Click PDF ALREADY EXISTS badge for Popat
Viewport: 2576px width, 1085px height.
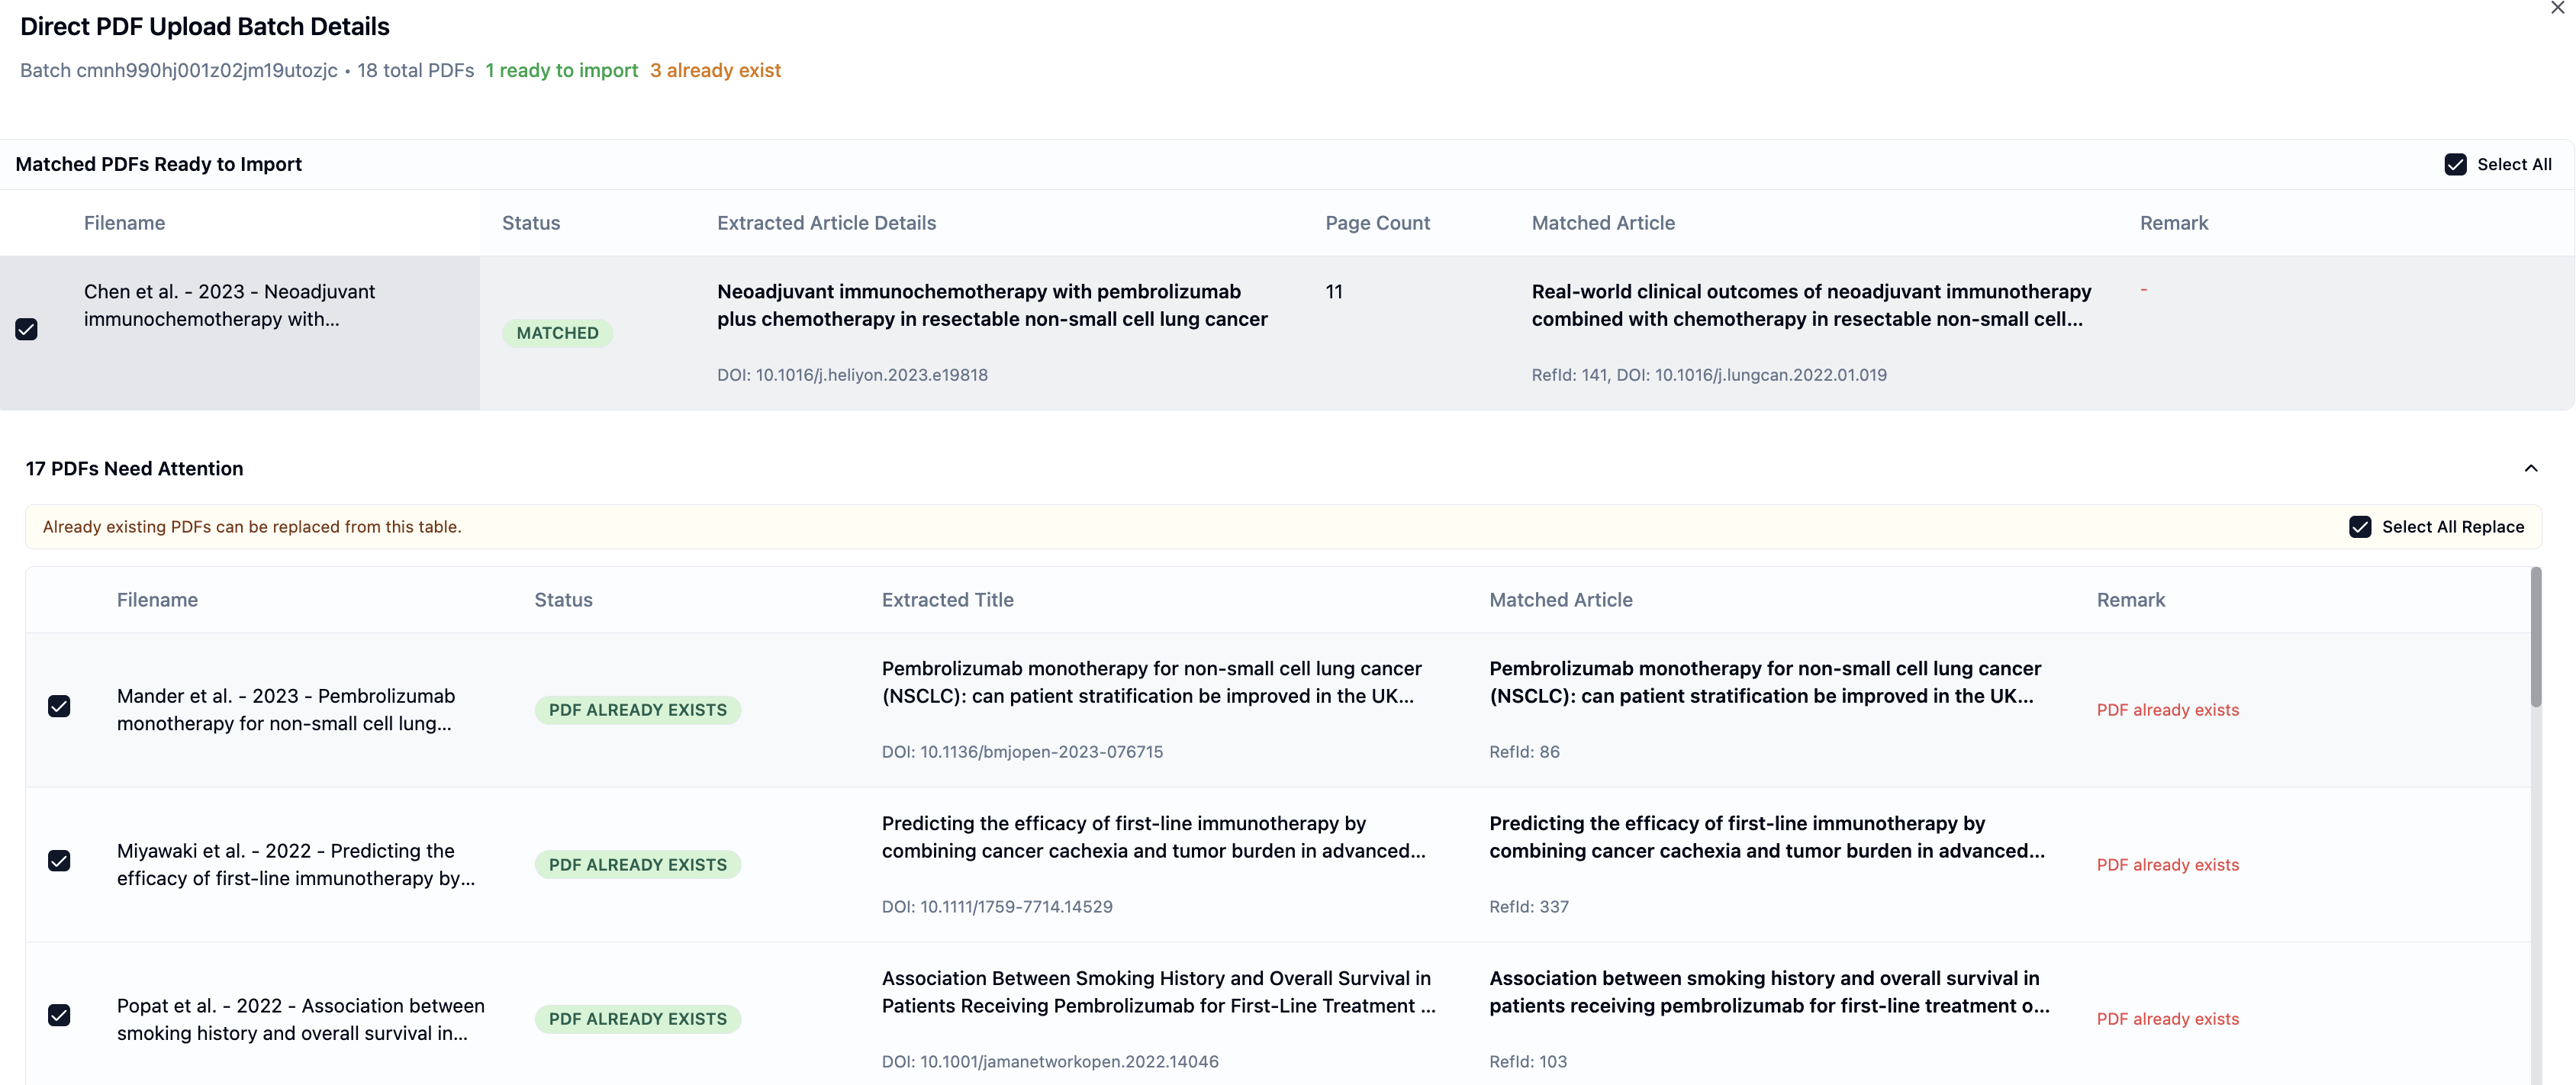(637, 1019)
